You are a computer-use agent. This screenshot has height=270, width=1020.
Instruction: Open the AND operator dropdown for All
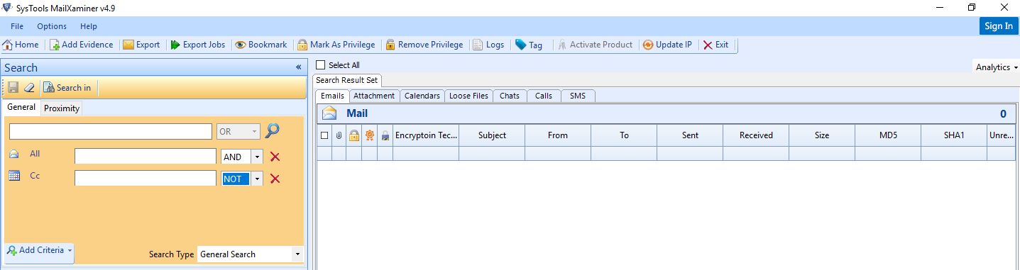[257, 157]
